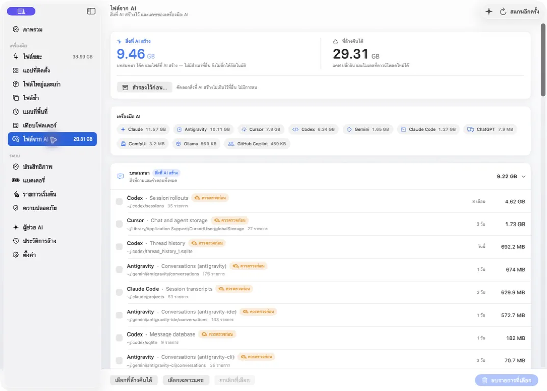
Task: Click ยกเลิกที่เลือก deselect button
Action: point(235,380)
